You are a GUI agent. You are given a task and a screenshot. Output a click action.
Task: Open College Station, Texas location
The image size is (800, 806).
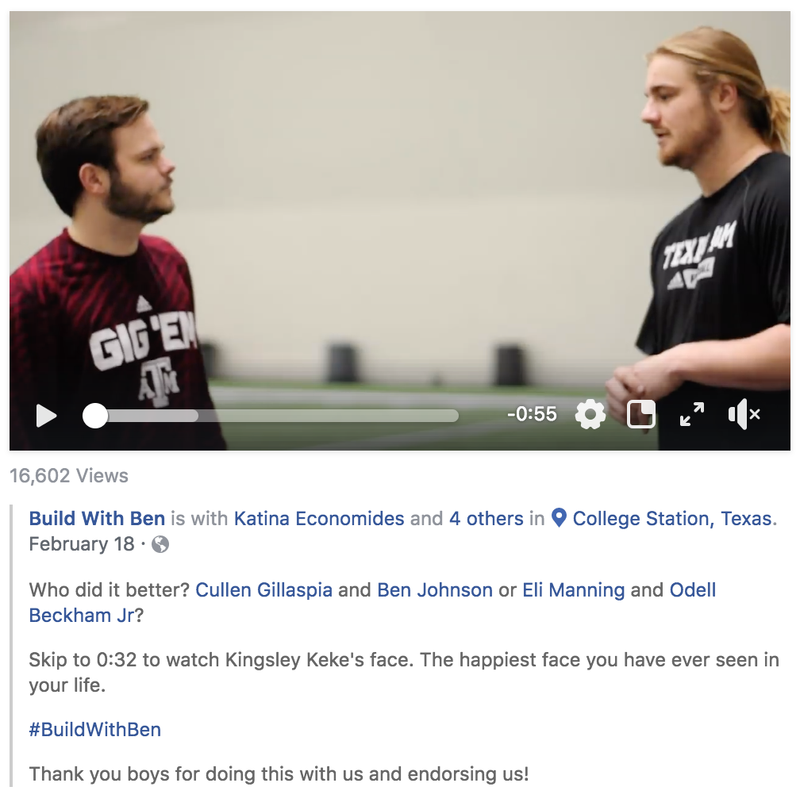[x=672, y=518]
